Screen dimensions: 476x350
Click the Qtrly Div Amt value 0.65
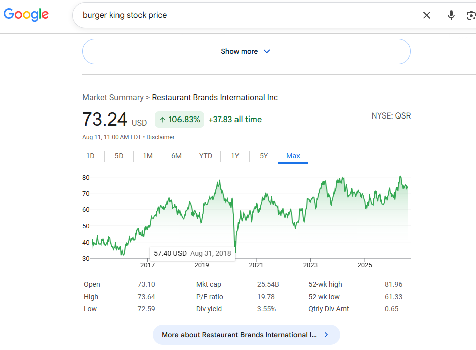[392, 309]
